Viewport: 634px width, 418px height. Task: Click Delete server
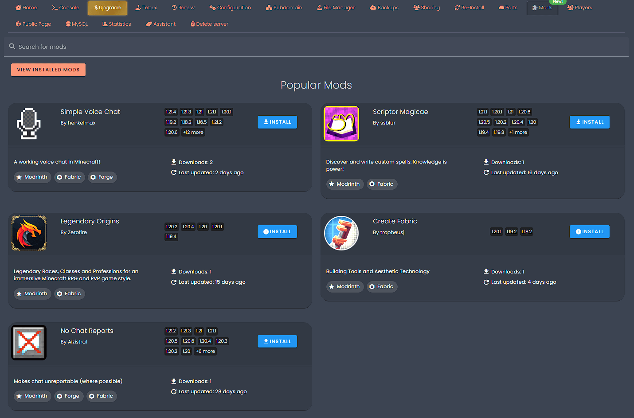tap(209, 24)
